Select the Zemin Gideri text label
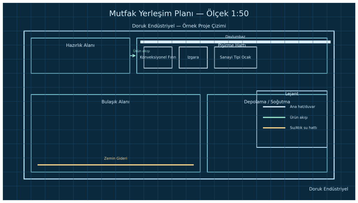The height and width of the screenshot is (203, 358). click(115, 159)
